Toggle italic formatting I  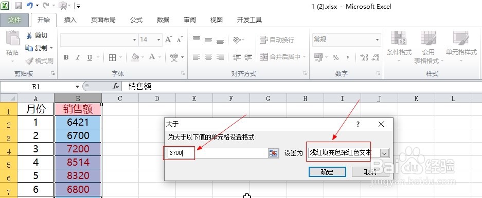pyautogui.click(x=78, y=57)
